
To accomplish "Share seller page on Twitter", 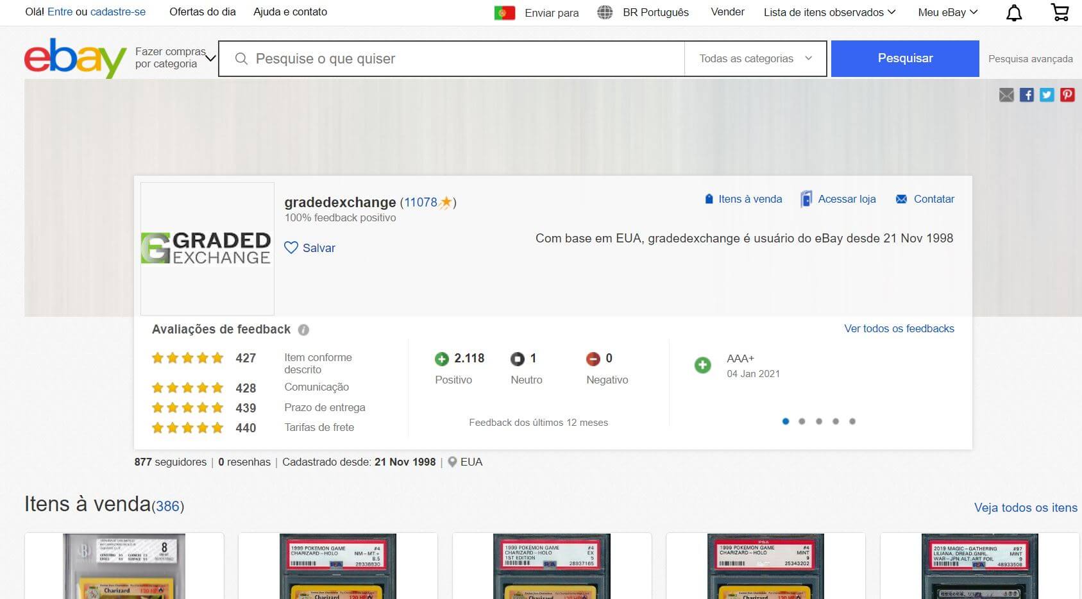I will tap(1047, 95).
